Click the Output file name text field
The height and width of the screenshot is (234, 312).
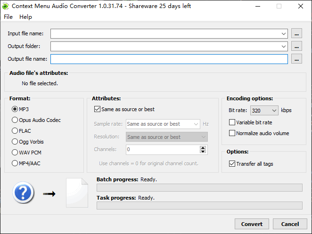(169, 59)
